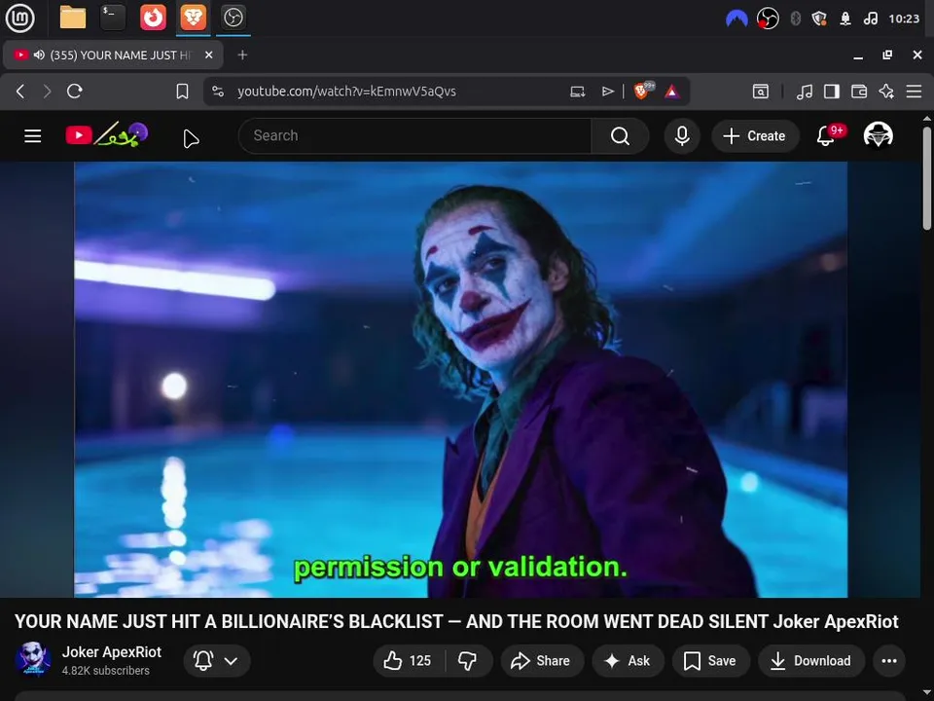This screenshot has width=934, height=701.
Task: Reload the YouTube page
Action: (75, 92)
